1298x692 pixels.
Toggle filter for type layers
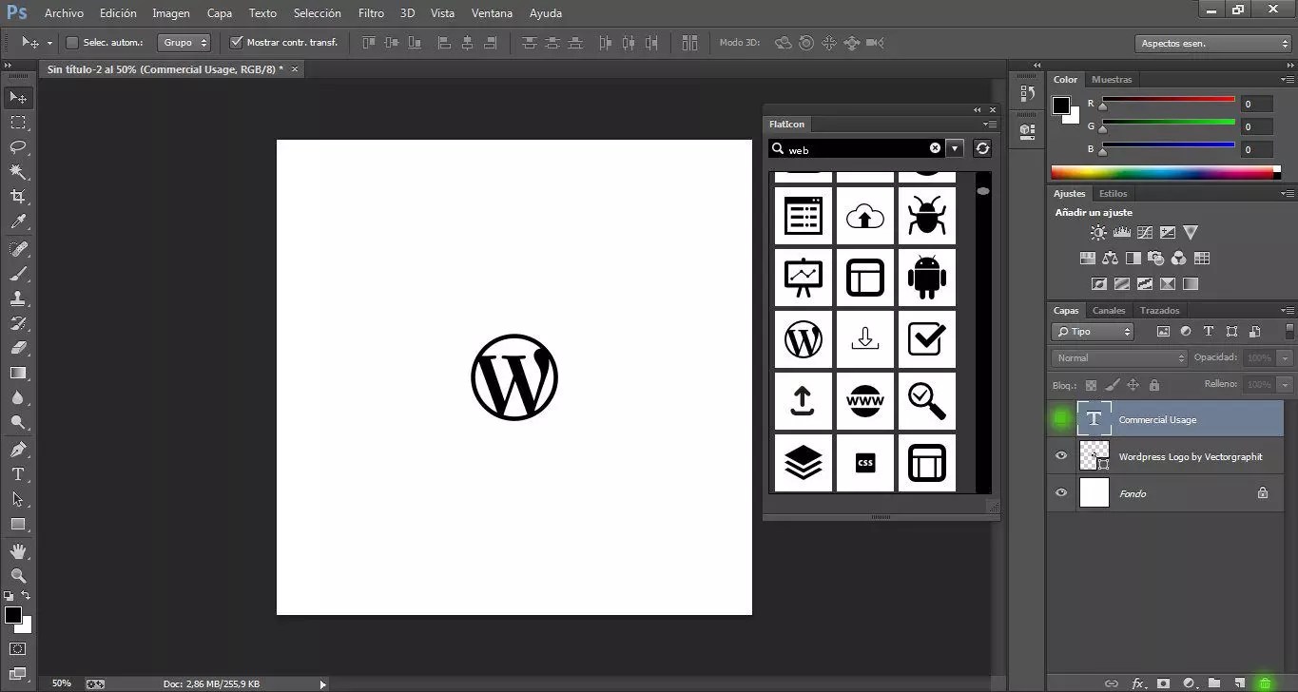point(1208,332)
